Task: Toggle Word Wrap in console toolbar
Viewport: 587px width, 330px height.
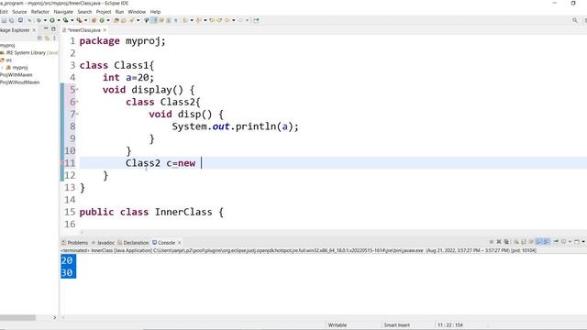Action: 530,242
